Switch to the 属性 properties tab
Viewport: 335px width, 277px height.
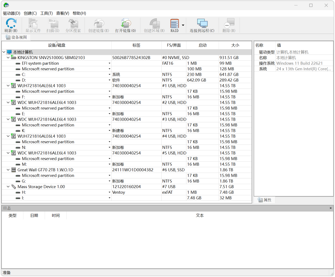click(x=265, y=200)
